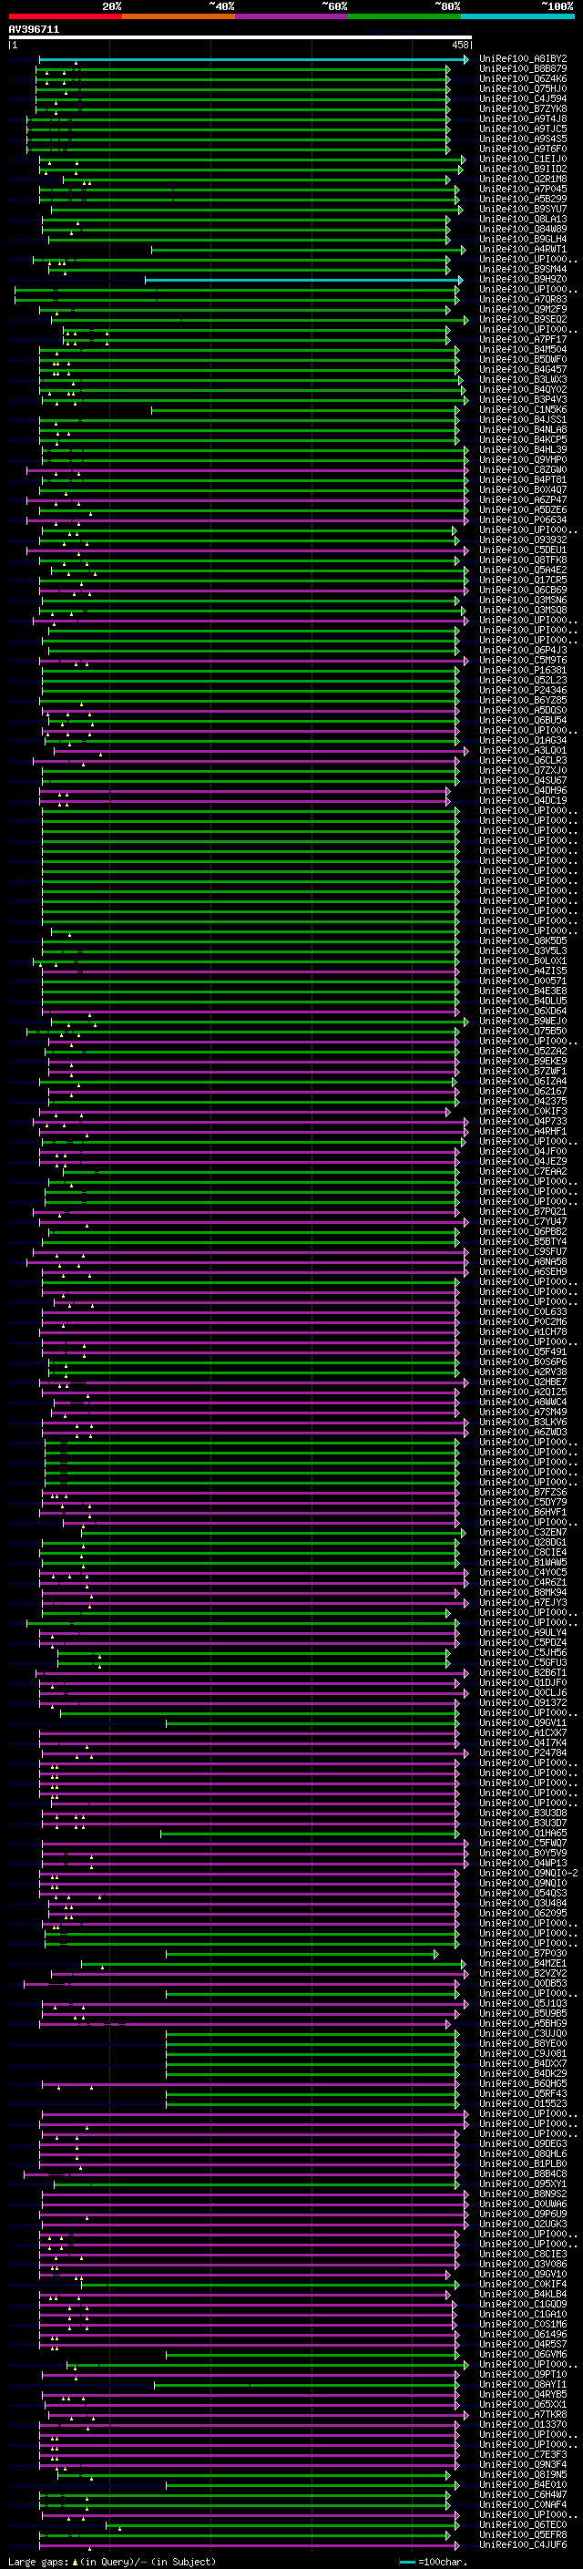Select the label UniRef100_B4NLA8

[x=523, y=430]
